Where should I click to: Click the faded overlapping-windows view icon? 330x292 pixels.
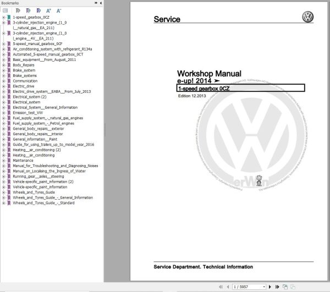coord(293,287)
